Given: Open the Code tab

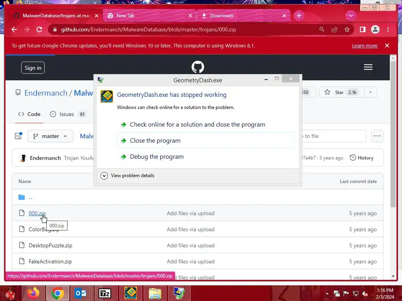Looking at the screenshot, I should tap(29, 114).
